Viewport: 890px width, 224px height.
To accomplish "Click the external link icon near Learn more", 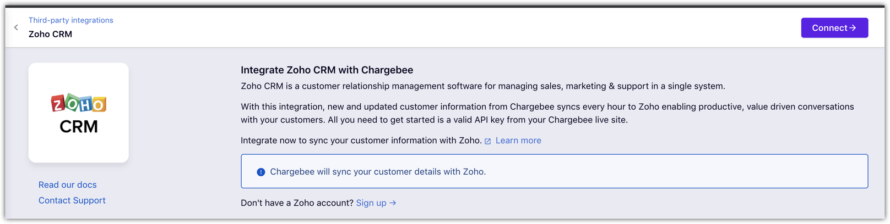I will [x=487, y=141].
